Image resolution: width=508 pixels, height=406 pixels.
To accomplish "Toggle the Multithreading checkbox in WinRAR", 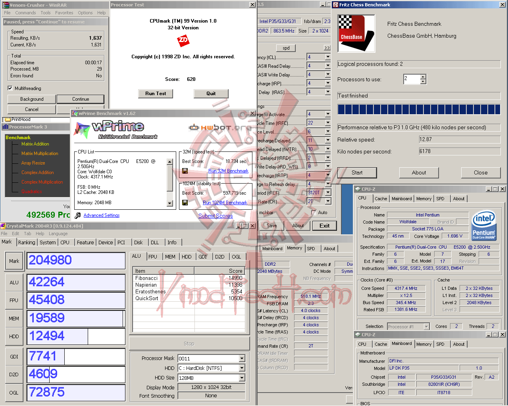I will pyautogui.click(x=10, y=88).
